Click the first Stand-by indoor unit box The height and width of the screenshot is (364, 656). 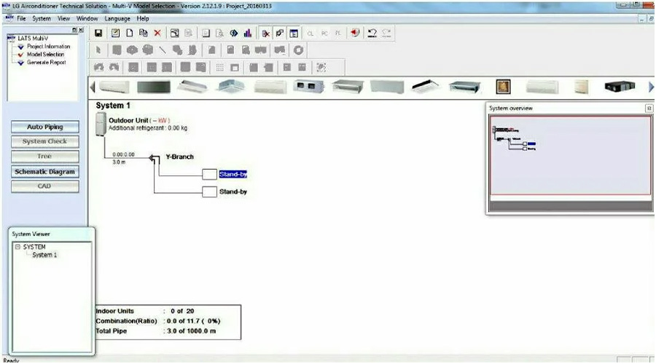209,174
